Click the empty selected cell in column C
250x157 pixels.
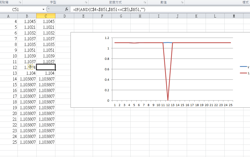click(46, 67)
